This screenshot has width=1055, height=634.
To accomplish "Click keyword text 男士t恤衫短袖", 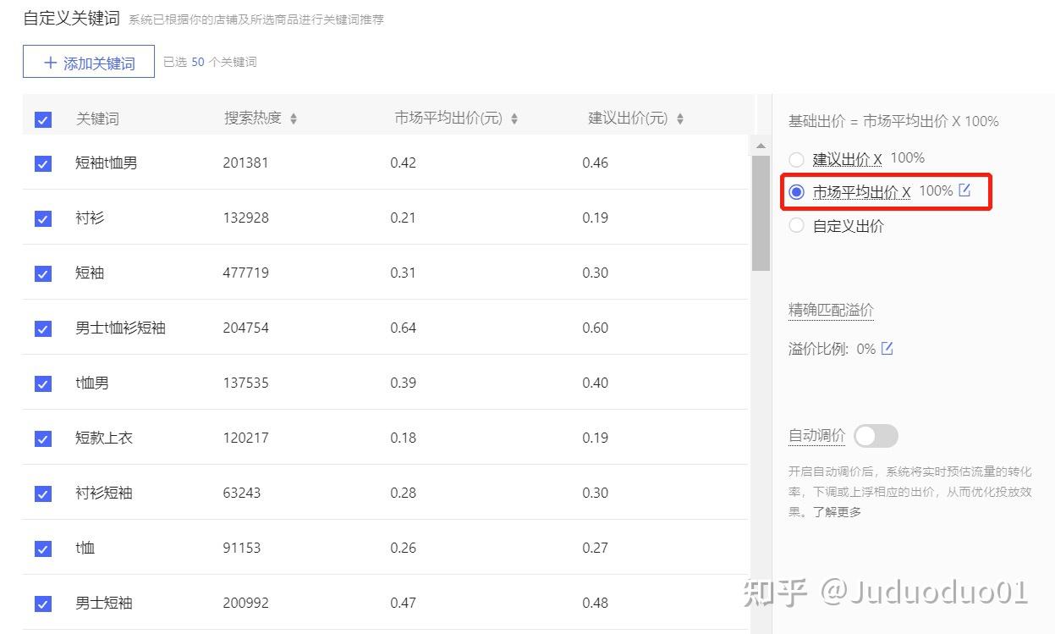I will (120, 328).
